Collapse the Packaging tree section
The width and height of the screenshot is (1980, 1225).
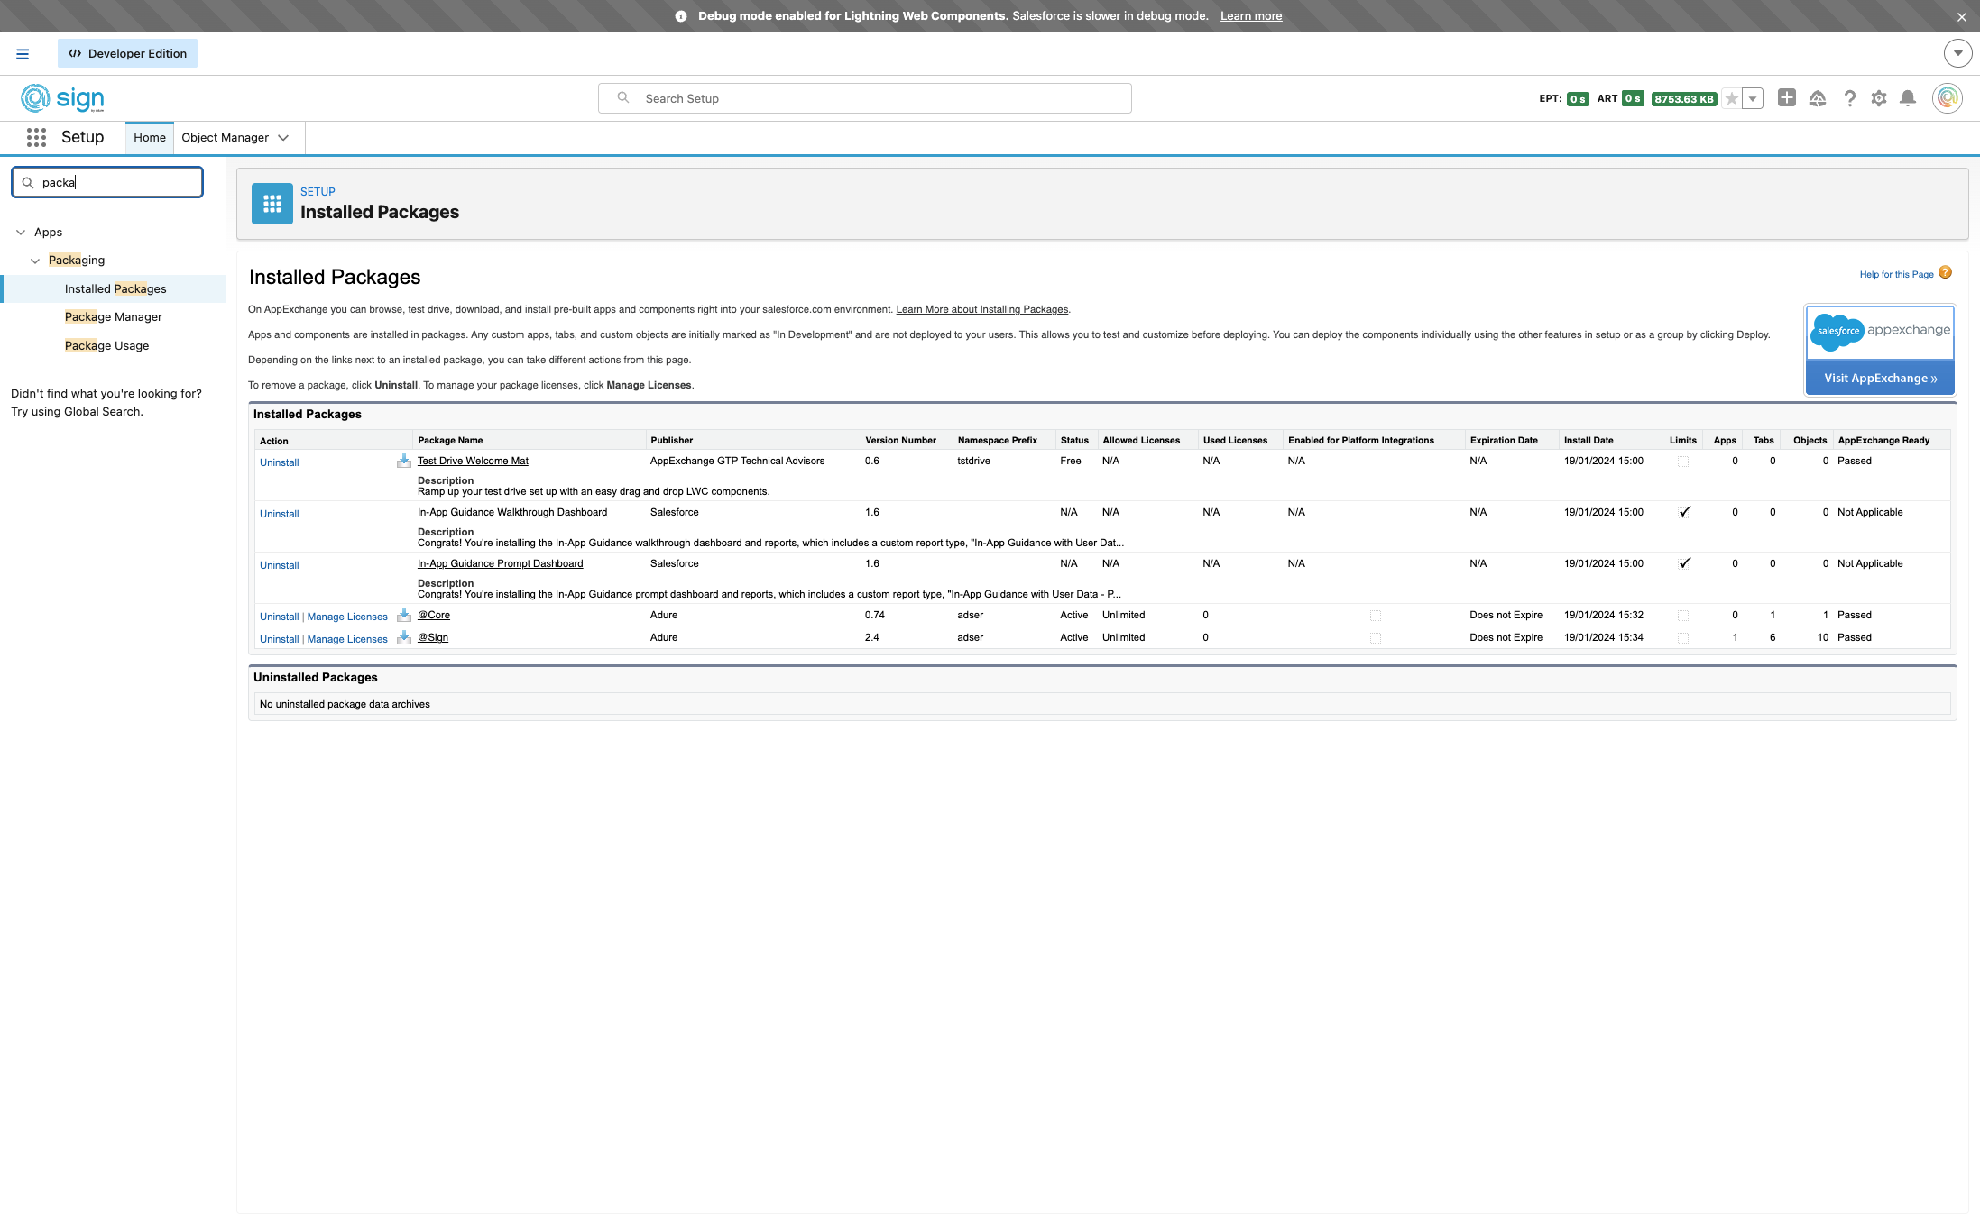pos(35,261)
